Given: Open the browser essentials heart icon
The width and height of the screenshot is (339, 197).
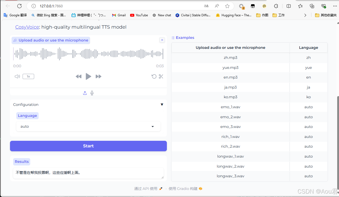Looking at the screenshot, I should click(x=323, y=6).
